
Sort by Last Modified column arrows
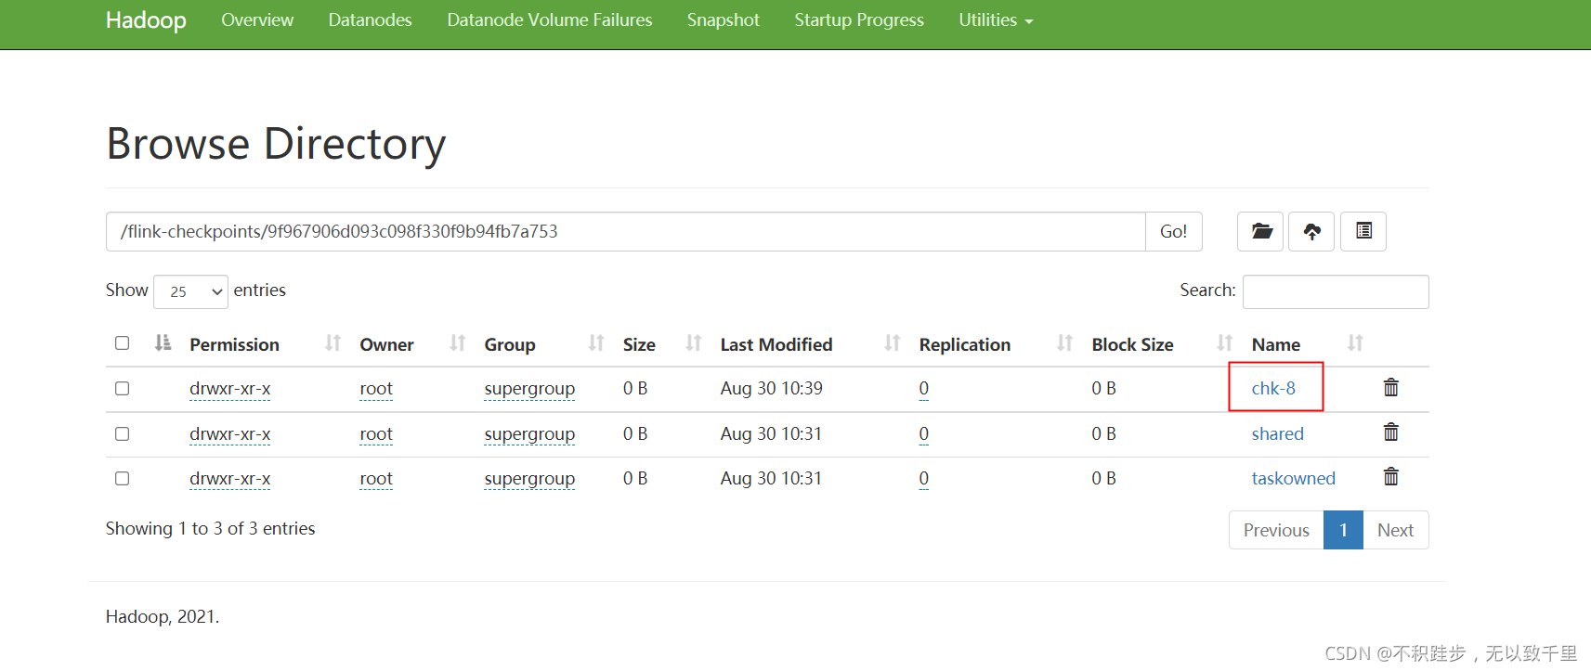[x=892, y=343]
